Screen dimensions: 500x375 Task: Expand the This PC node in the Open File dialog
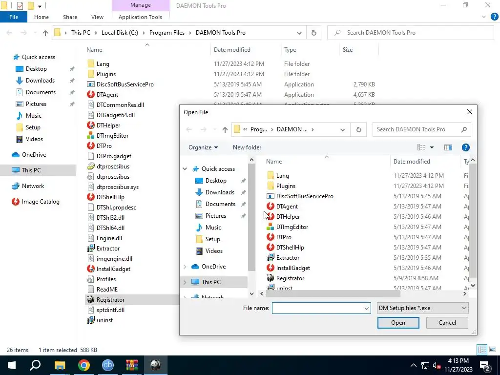tap(185, 282)
